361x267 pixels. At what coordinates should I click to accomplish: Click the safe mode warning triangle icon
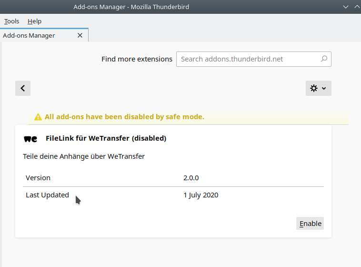point(38,117)
